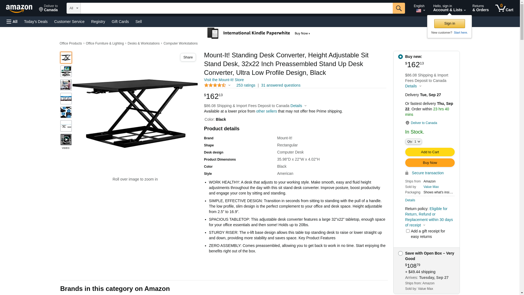524x295 pixels.
Task: Expand the return policy details chevron
Action: click(x=424, y=225)
